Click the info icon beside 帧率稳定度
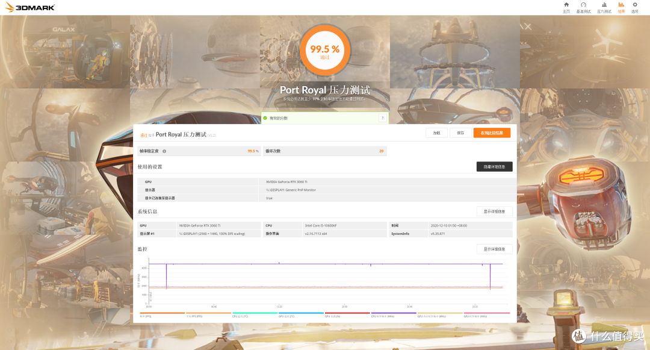This screenshot has height=350, width=650. point(164,151)
